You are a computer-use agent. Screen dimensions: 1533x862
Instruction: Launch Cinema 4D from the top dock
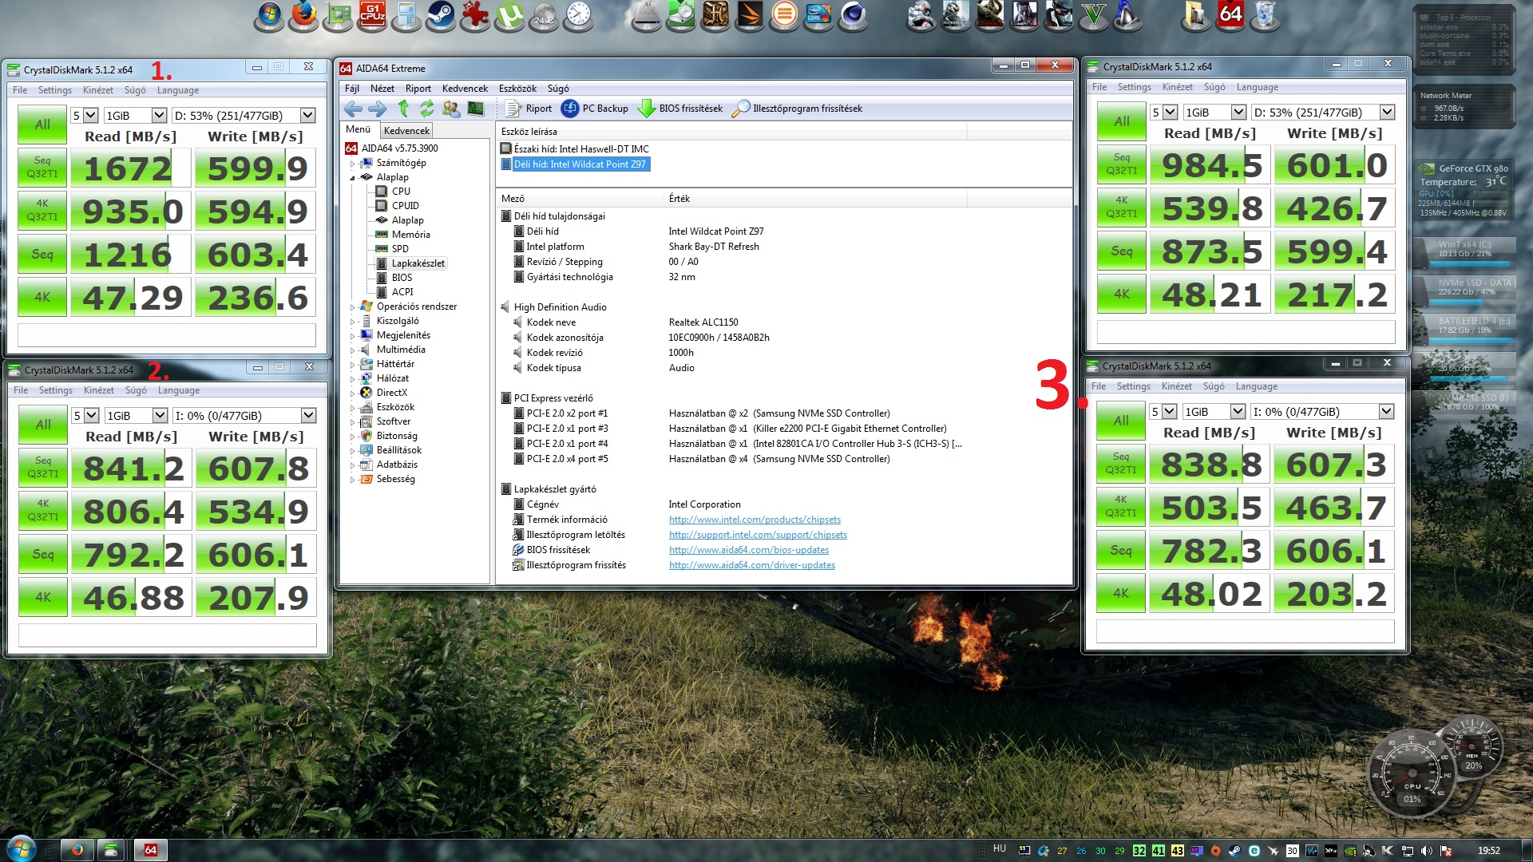point(853,16)
